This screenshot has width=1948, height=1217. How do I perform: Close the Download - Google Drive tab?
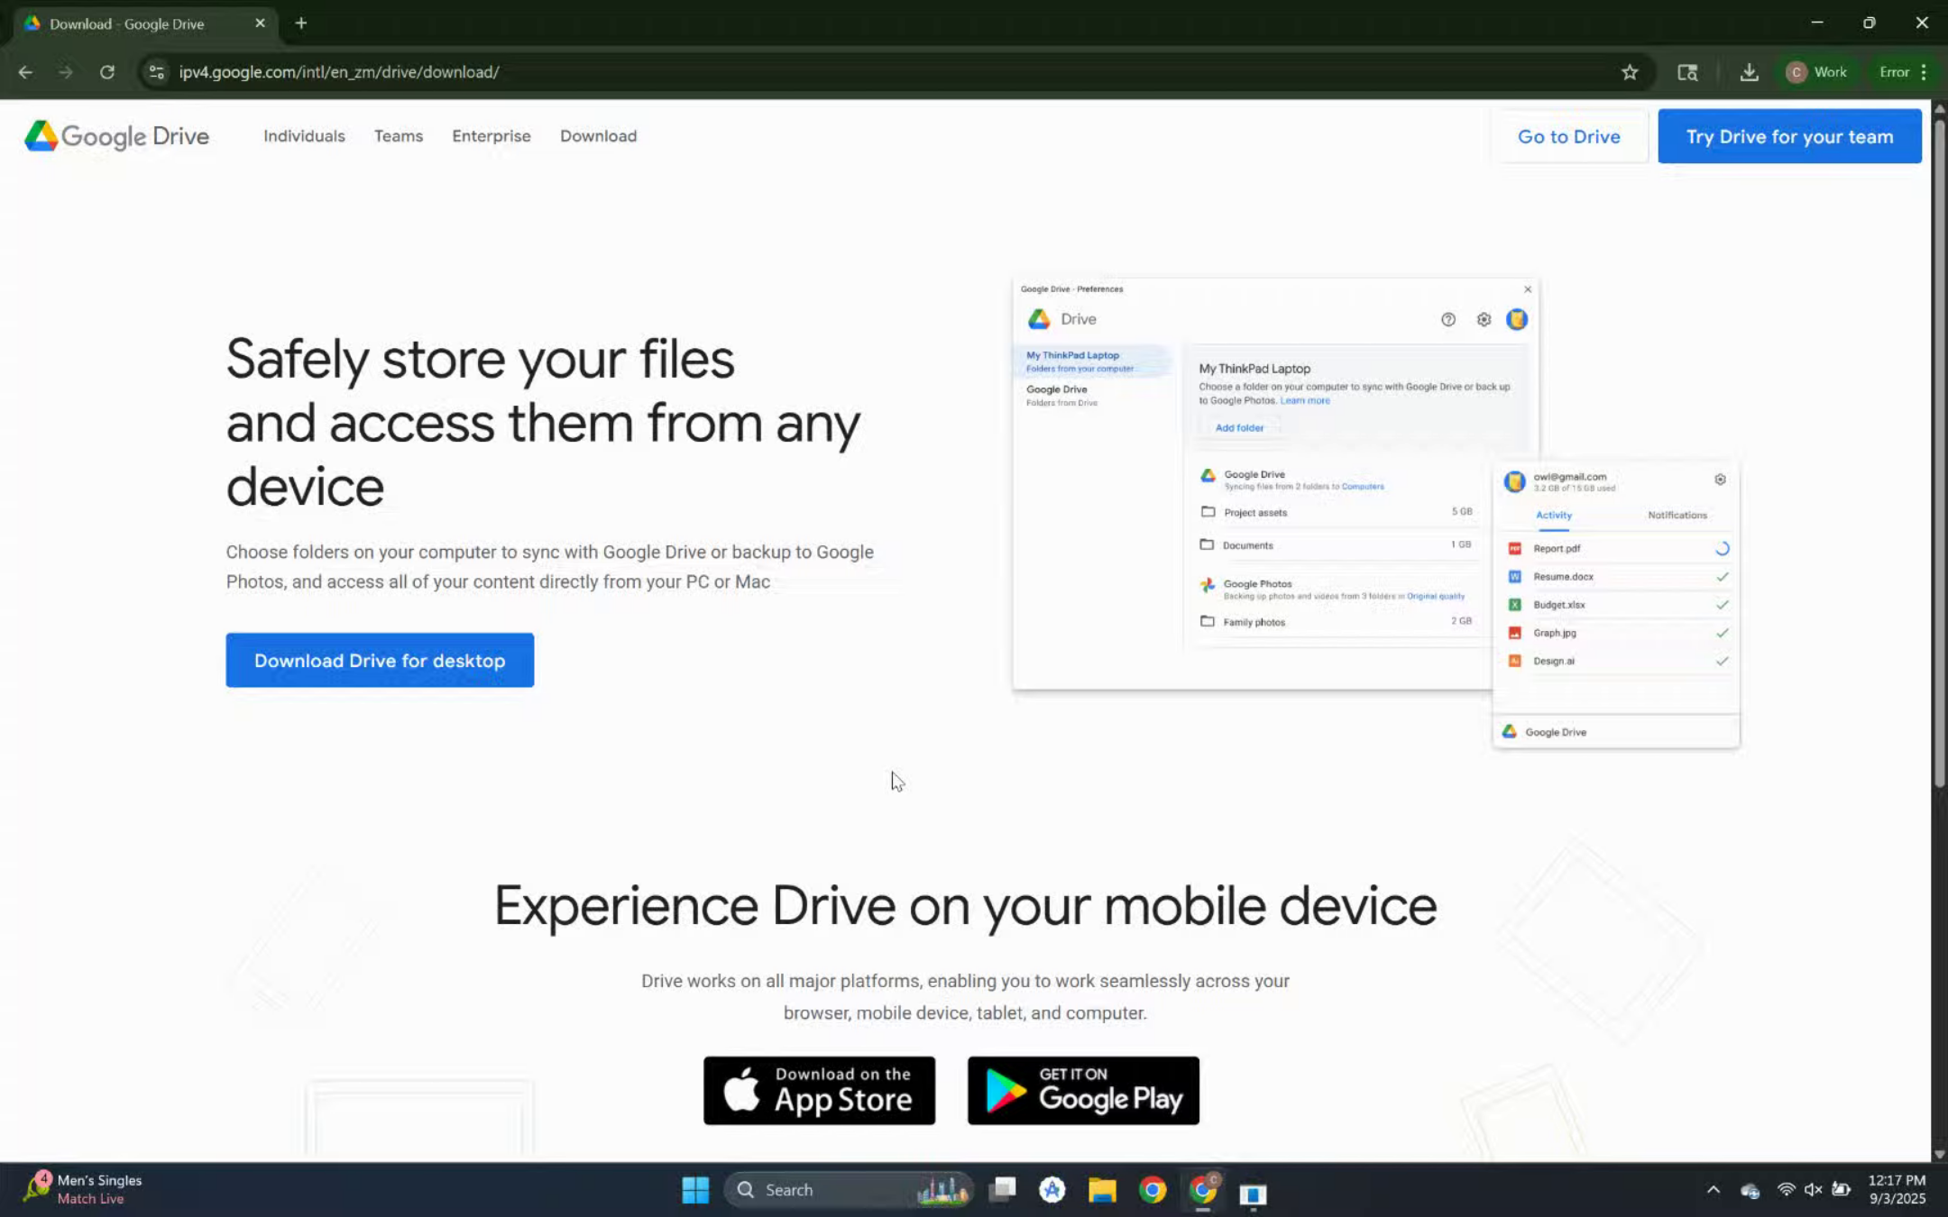click(260, 23)
